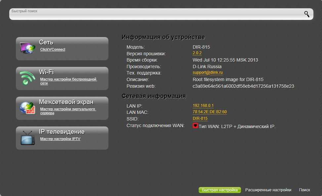Click the LAN MAC address link
322x196 pixels.
click(x=210, y=112)
